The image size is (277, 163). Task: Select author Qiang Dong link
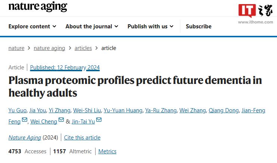(x=223, y=110)
